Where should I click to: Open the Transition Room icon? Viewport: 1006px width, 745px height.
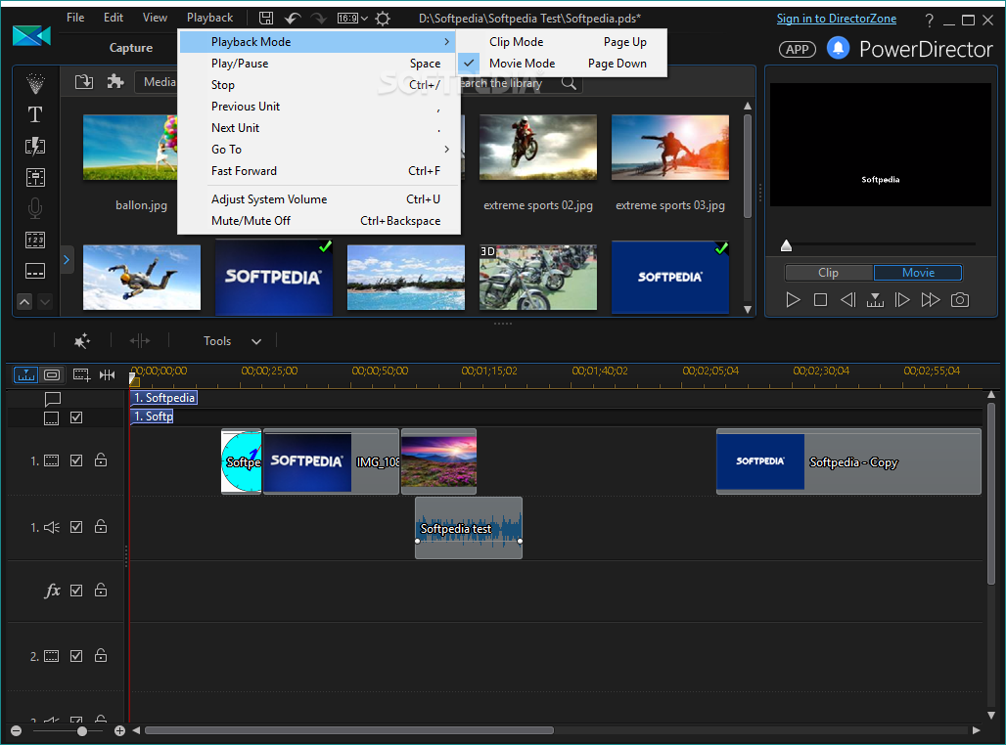point(35,147)
